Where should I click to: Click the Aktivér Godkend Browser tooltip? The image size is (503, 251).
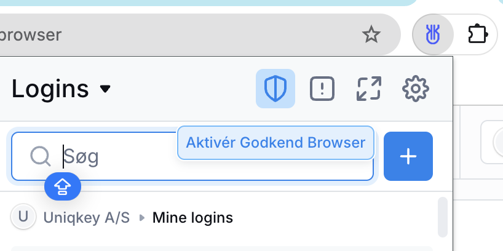[x=275, y=143]
